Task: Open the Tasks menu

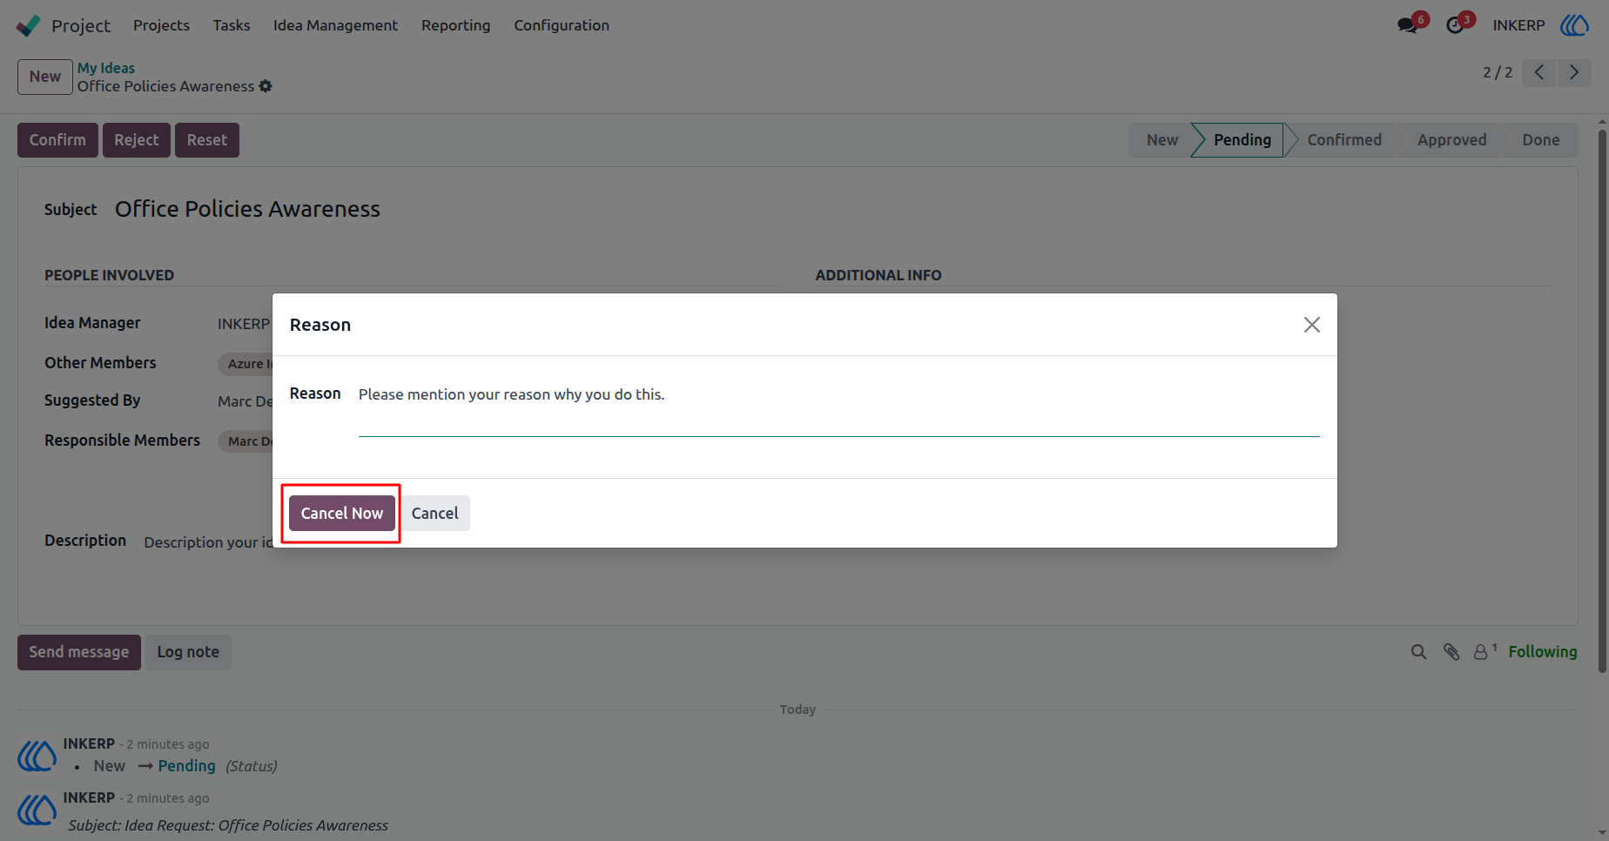Action: point(232,25)
